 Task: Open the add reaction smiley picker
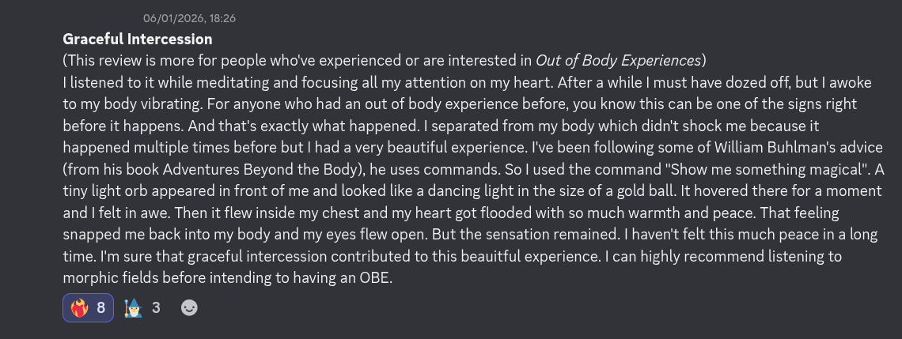[189, 307]
